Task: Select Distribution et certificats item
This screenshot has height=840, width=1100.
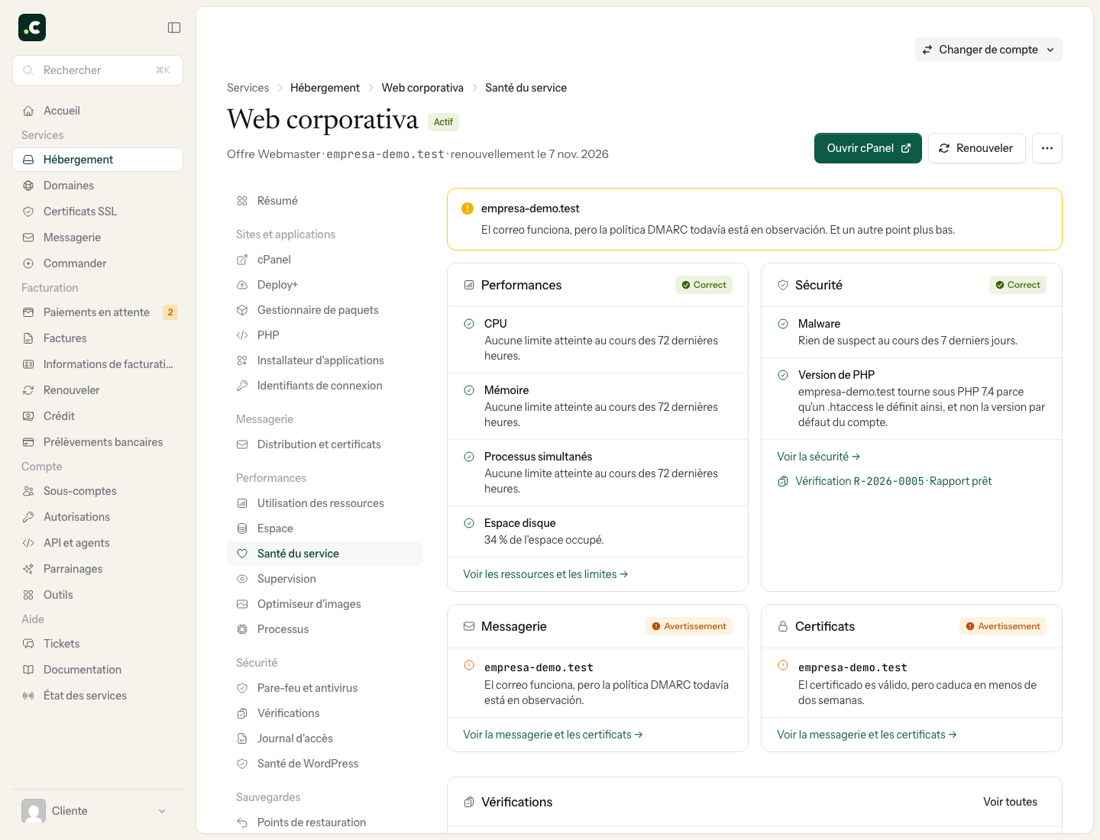Action: coord(325,444)
